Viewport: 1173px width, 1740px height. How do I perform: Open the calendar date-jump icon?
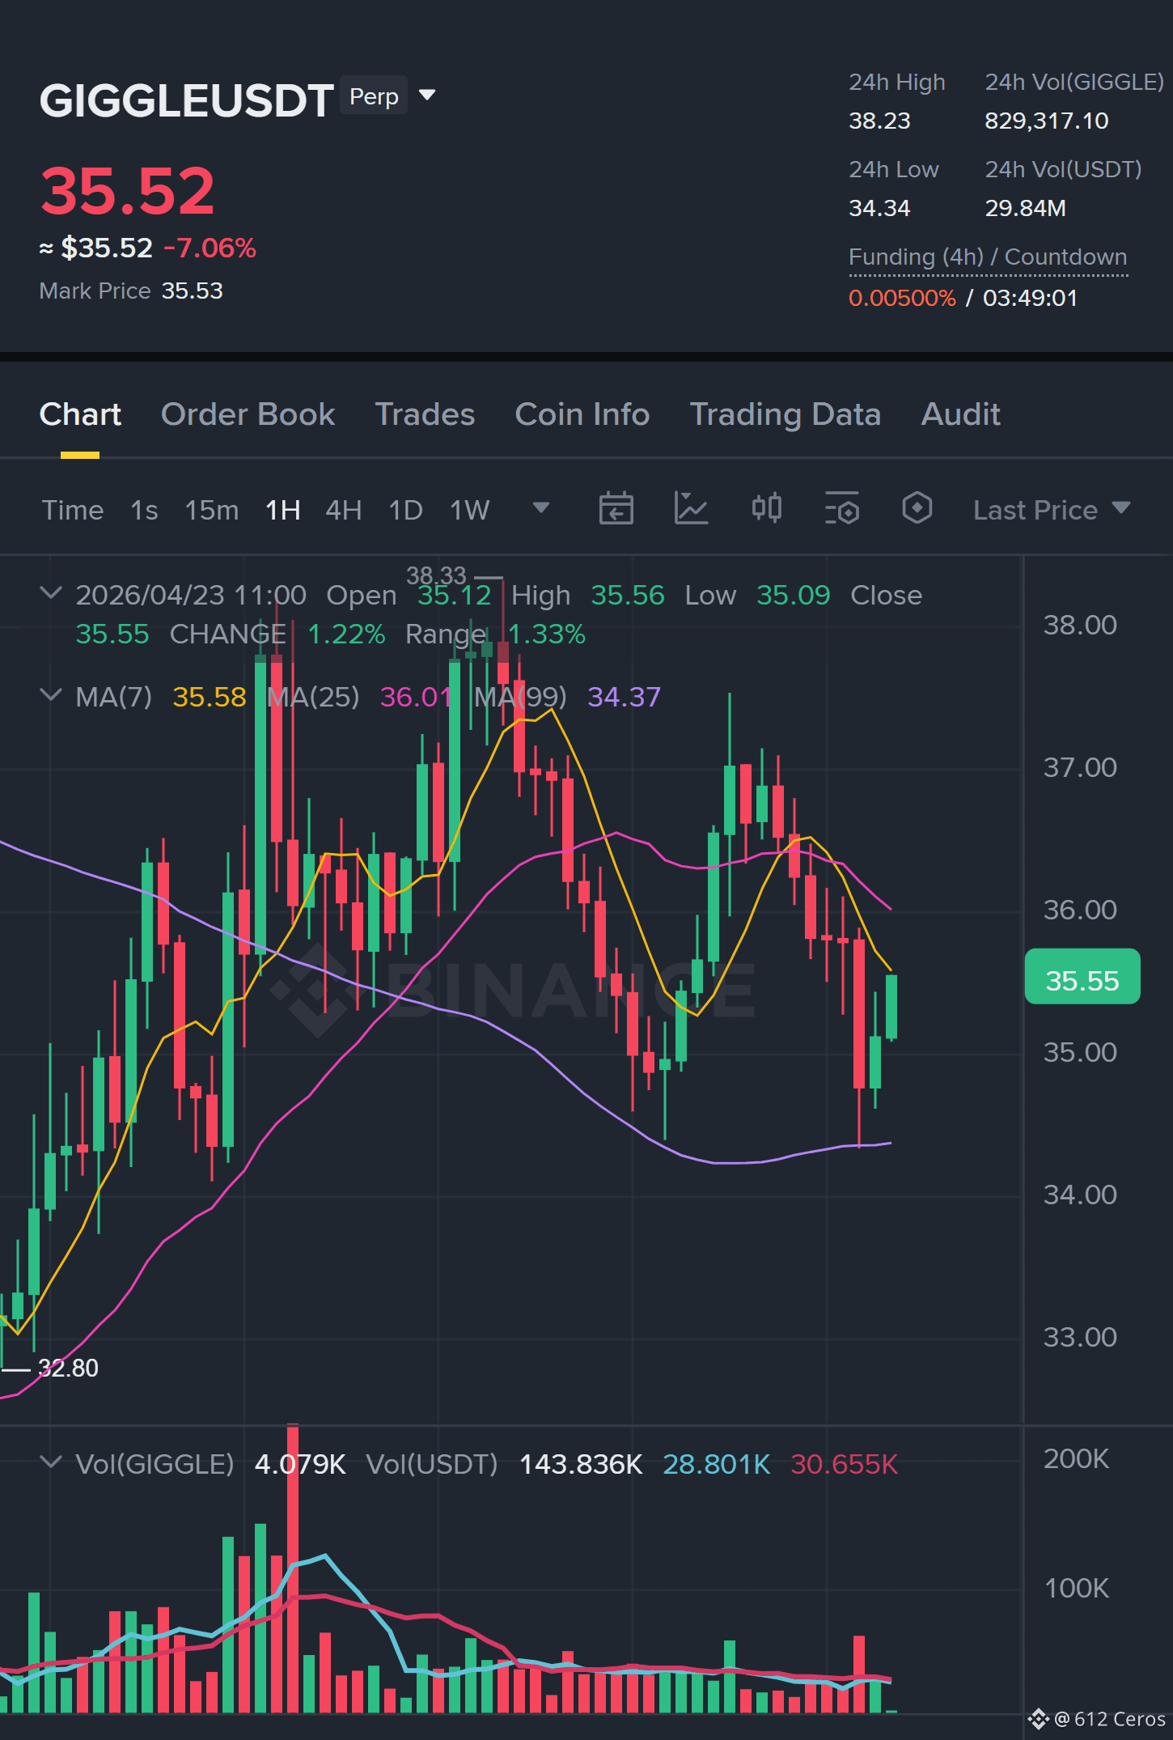tap(616, 509)
